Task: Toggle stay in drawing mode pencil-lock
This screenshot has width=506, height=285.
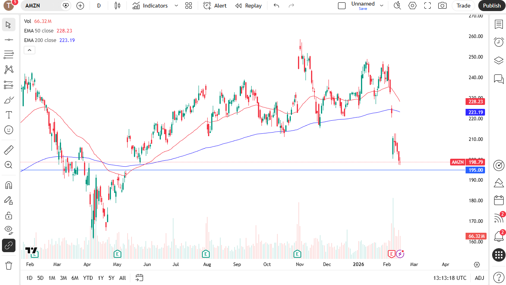Action: point(8,200)
